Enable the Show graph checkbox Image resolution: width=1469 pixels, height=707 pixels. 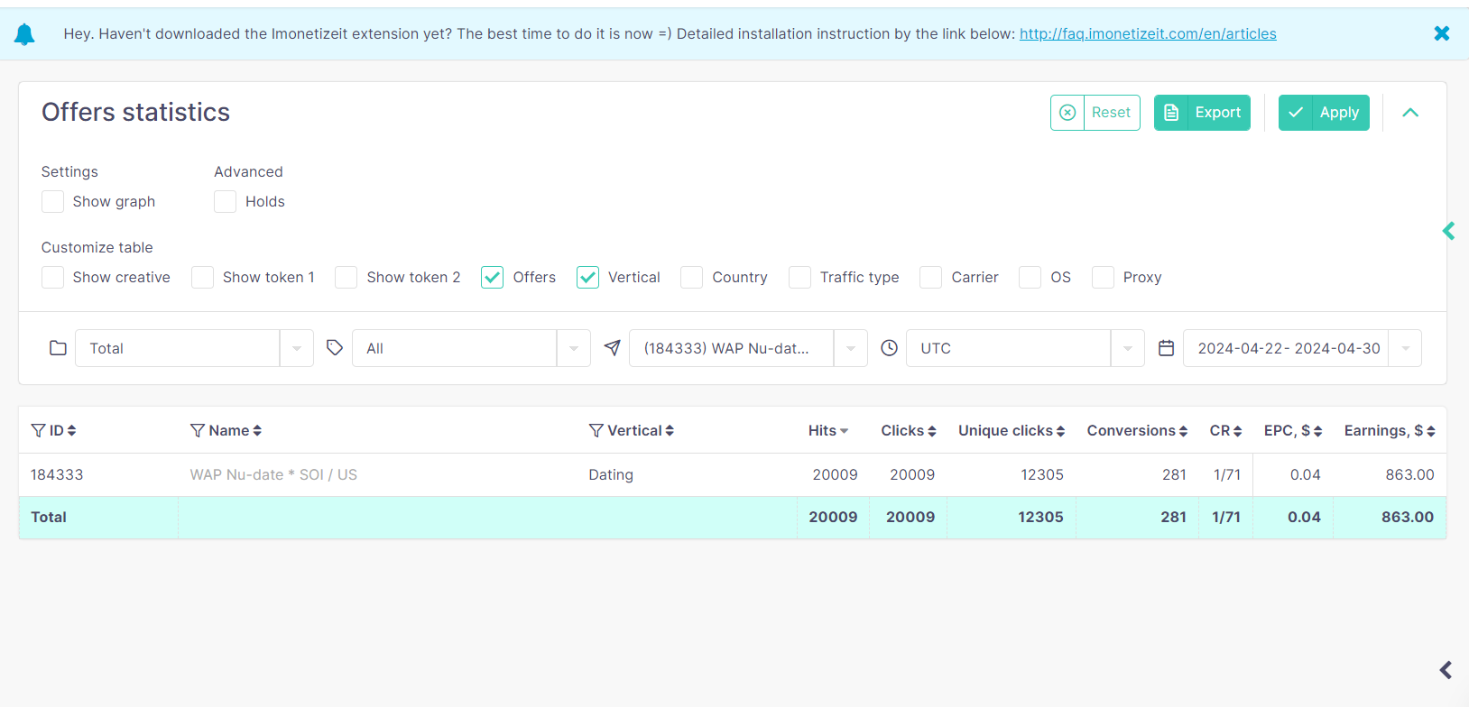tap(53, 202)
